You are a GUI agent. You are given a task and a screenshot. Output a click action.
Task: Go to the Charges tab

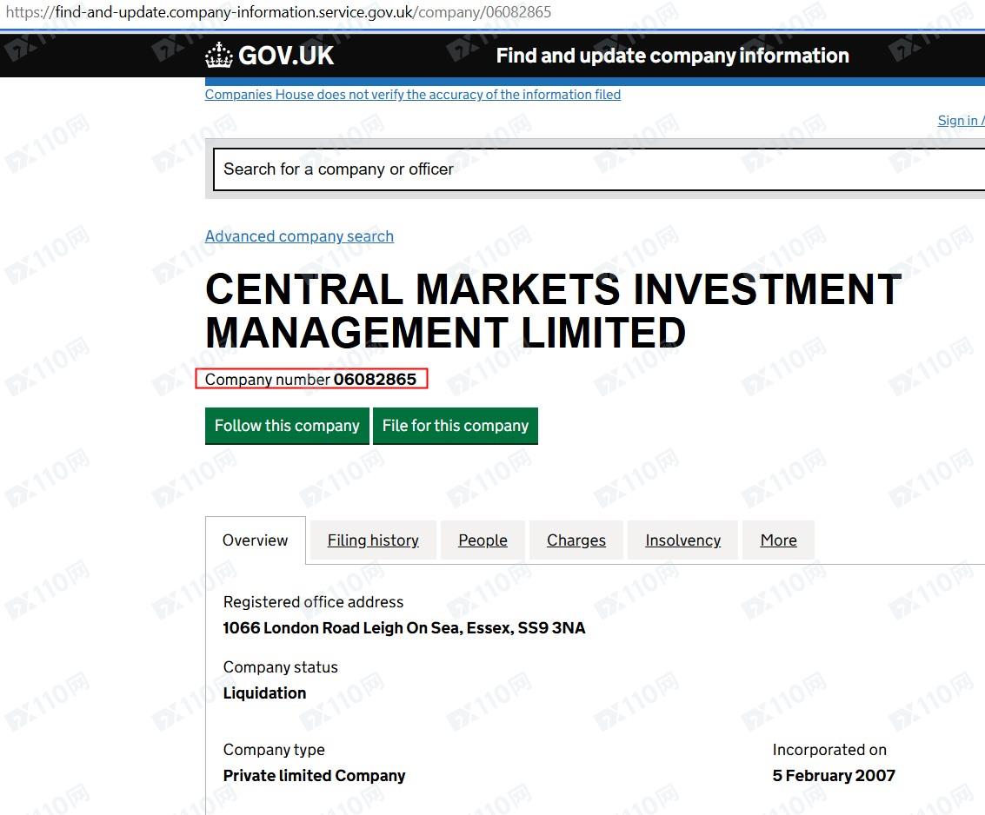tap(576, 540)
